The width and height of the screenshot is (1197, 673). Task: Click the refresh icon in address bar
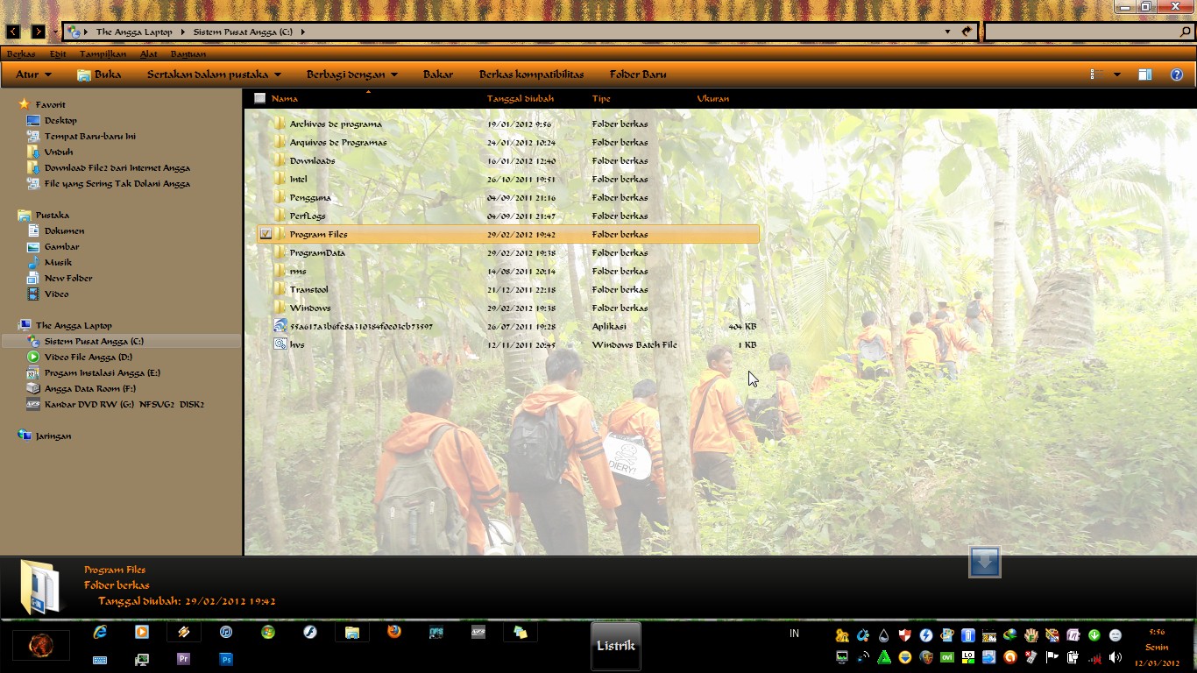(967, 32)
